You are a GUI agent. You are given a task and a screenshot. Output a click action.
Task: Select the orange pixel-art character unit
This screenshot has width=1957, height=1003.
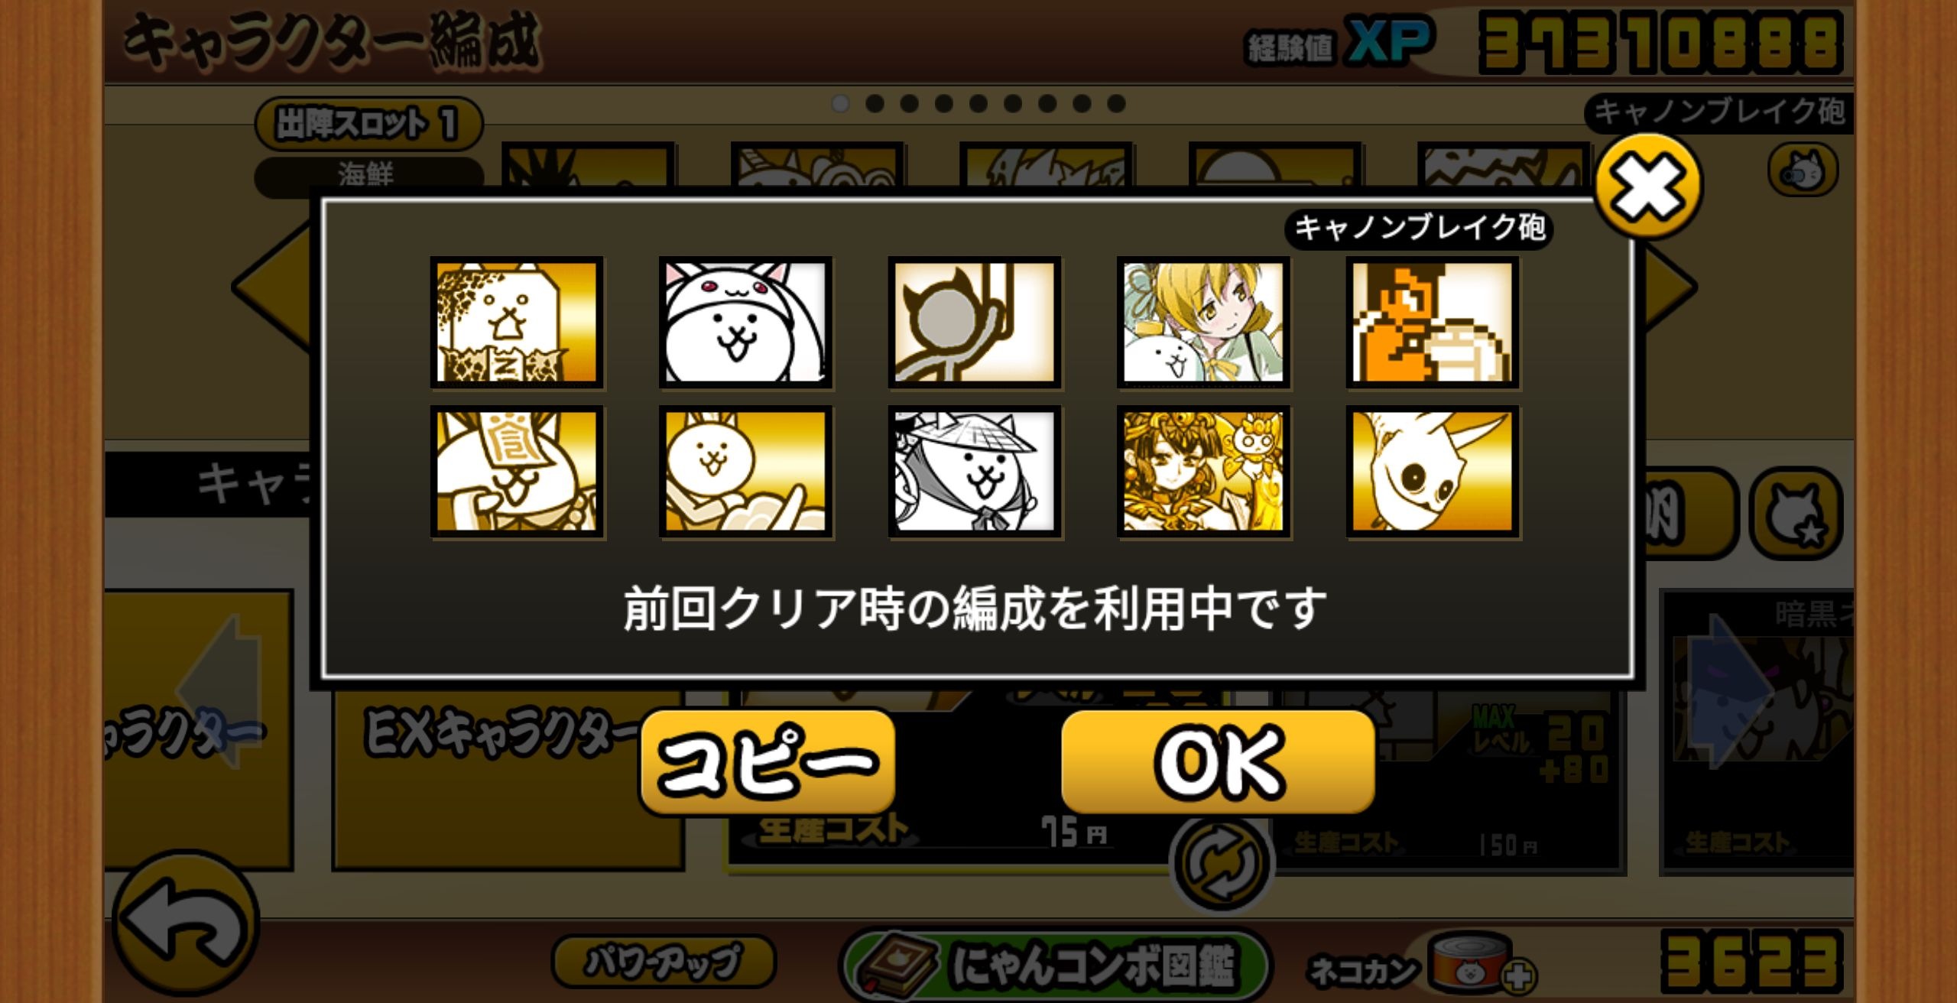pos(1433,322)
